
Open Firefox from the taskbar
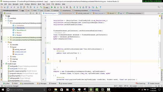tap(73, 90)
